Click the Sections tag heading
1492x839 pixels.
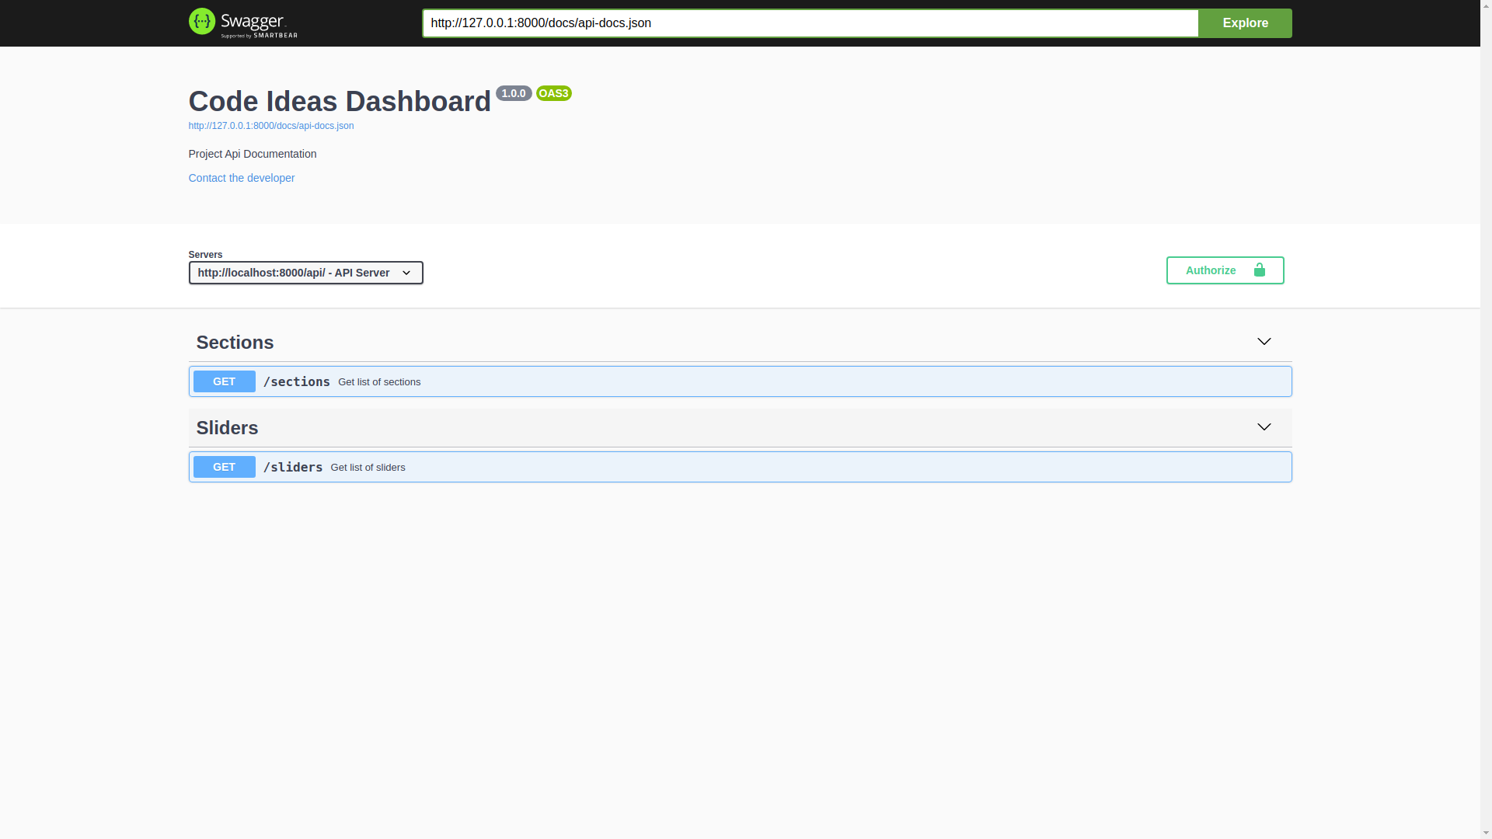235,343
